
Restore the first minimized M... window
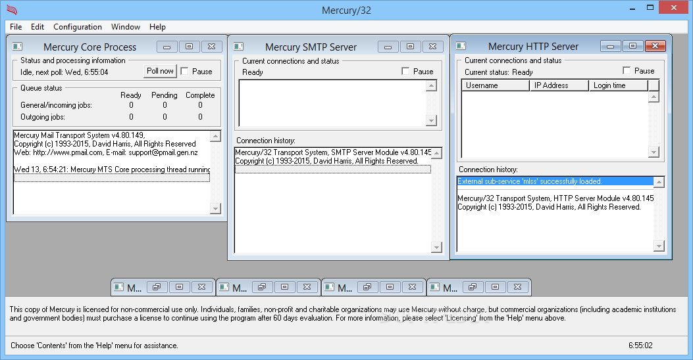157,287
